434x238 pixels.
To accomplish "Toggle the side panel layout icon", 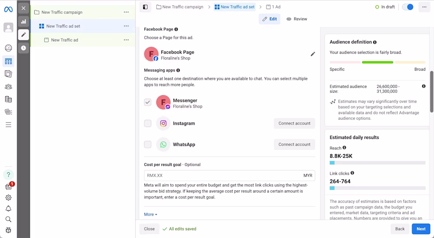I will pos(145,7).
